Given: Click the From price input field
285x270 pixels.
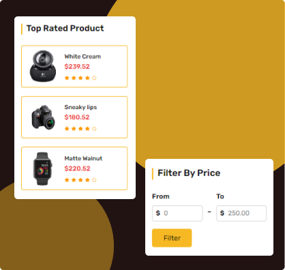Looking at the screenshot, I should [177, 213].
